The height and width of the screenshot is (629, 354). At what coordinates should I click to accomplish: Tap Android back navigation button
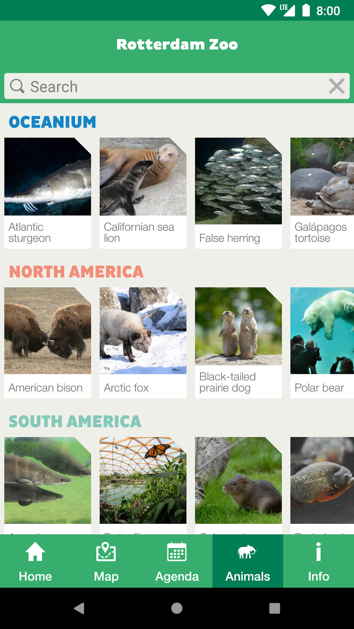(x=79, y=608)
